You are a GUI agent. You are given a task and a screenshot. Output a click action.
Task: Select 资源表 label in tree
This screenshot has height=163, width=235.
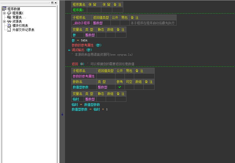[17, 21]
